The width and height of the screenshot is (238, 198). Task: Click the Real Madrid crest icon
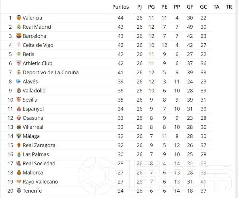coord(19,27)
